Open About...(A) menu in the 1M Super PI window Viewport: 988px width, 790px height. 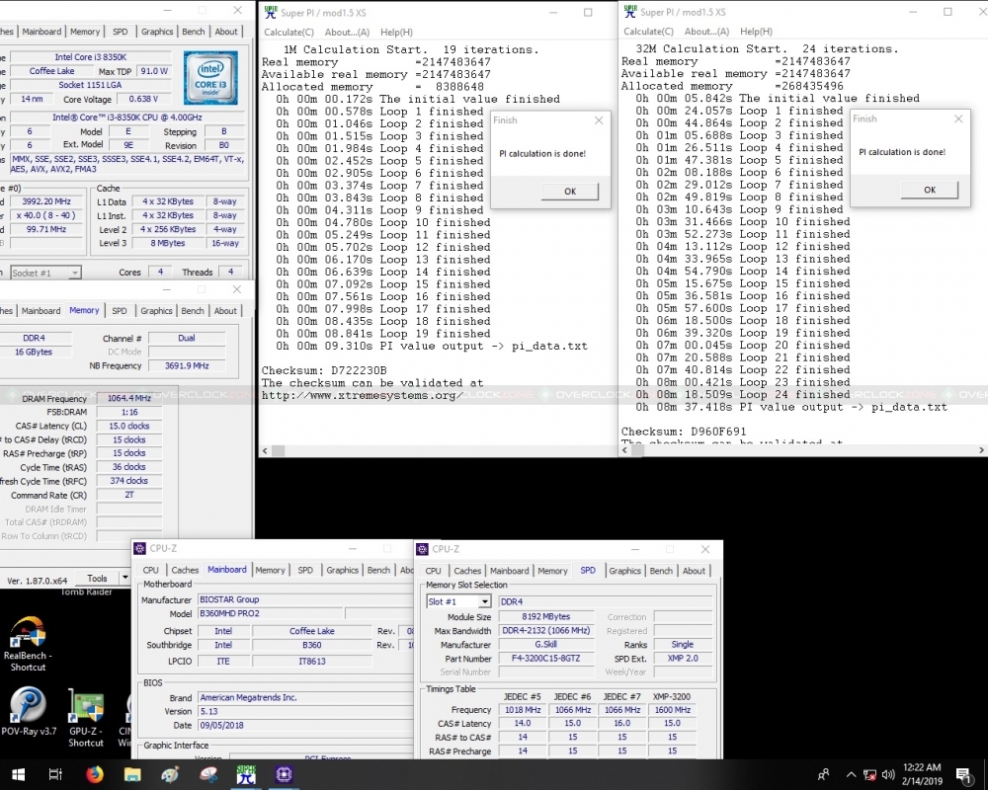(347, 33)
